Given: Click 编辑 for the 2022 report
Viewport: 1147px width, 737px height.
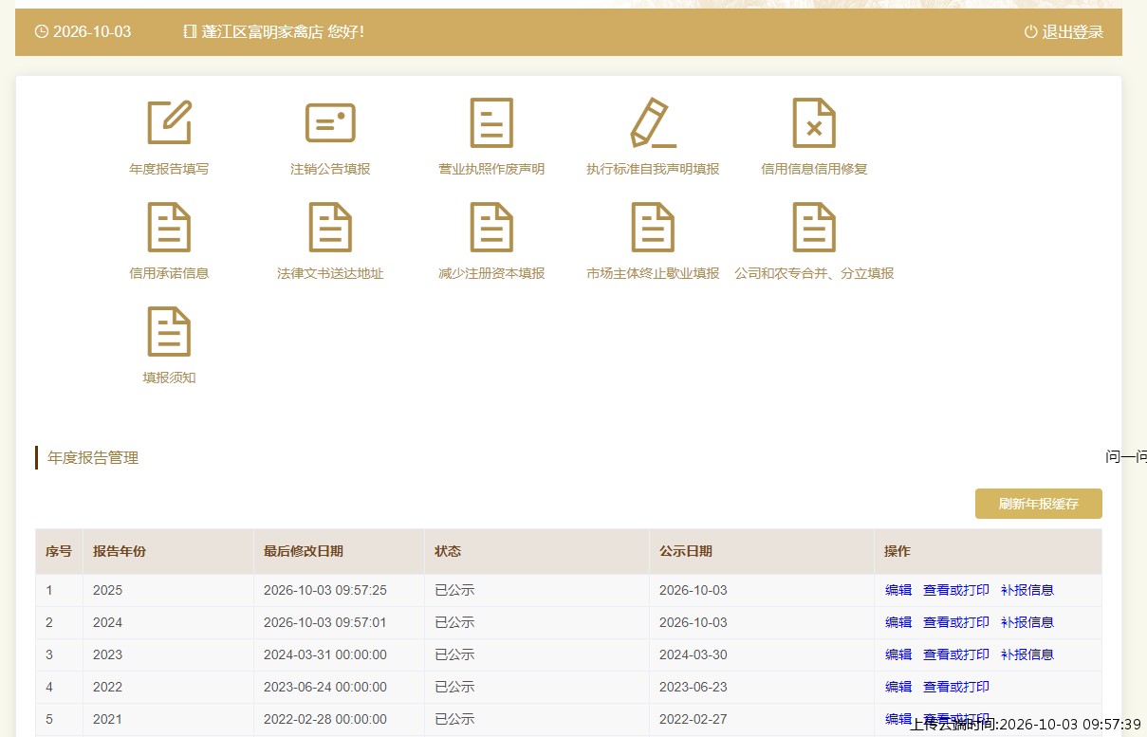Looking at the screenshot, I should [898, 687].
